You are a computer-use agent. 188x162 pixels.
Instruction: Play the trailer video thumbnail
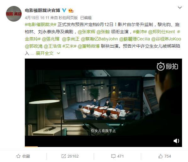click(x=103, y=103)
